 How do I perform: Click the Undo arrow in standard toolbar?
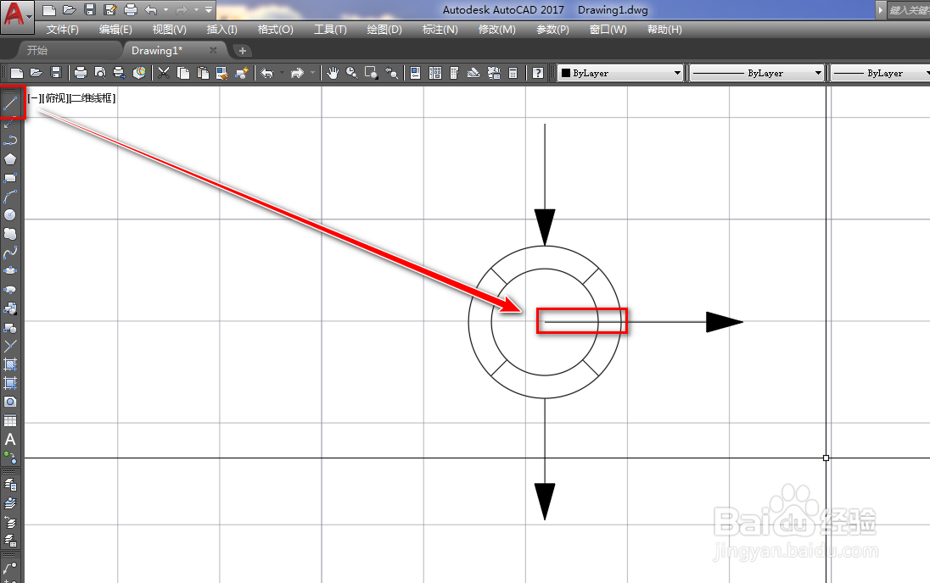coord(267,73)
